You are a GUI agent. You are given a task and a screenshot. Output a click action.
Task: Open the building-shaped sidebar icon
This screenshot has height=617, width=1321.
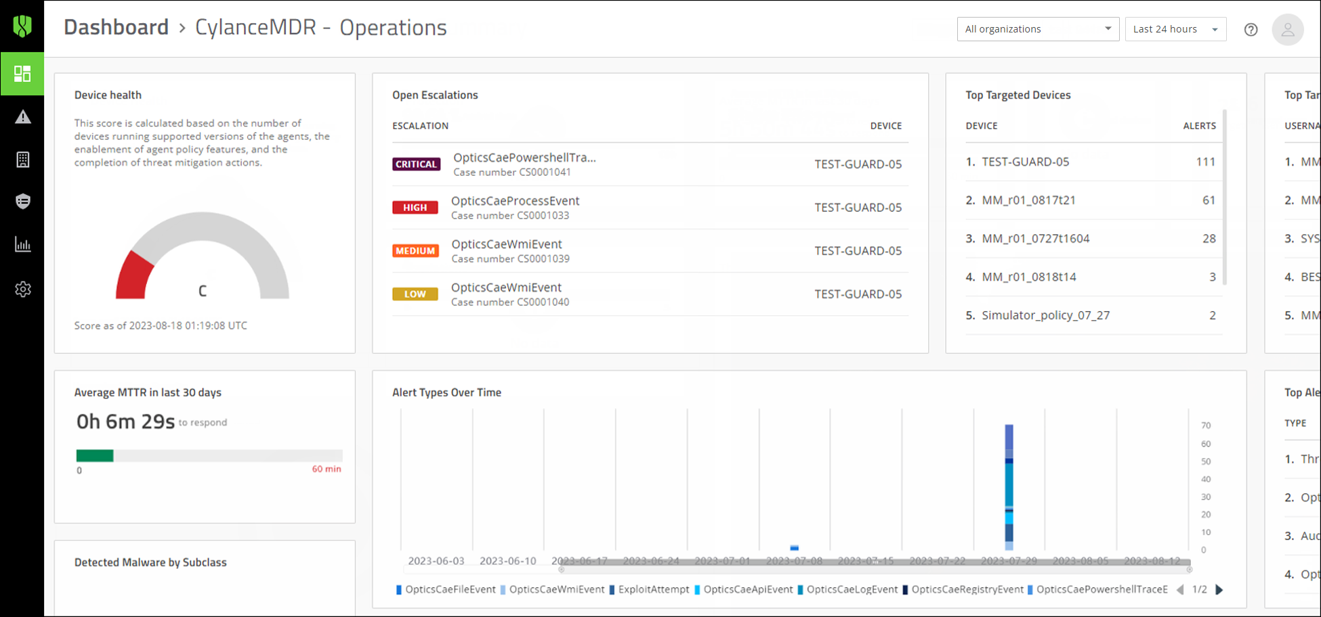click(x=22, y=160)
